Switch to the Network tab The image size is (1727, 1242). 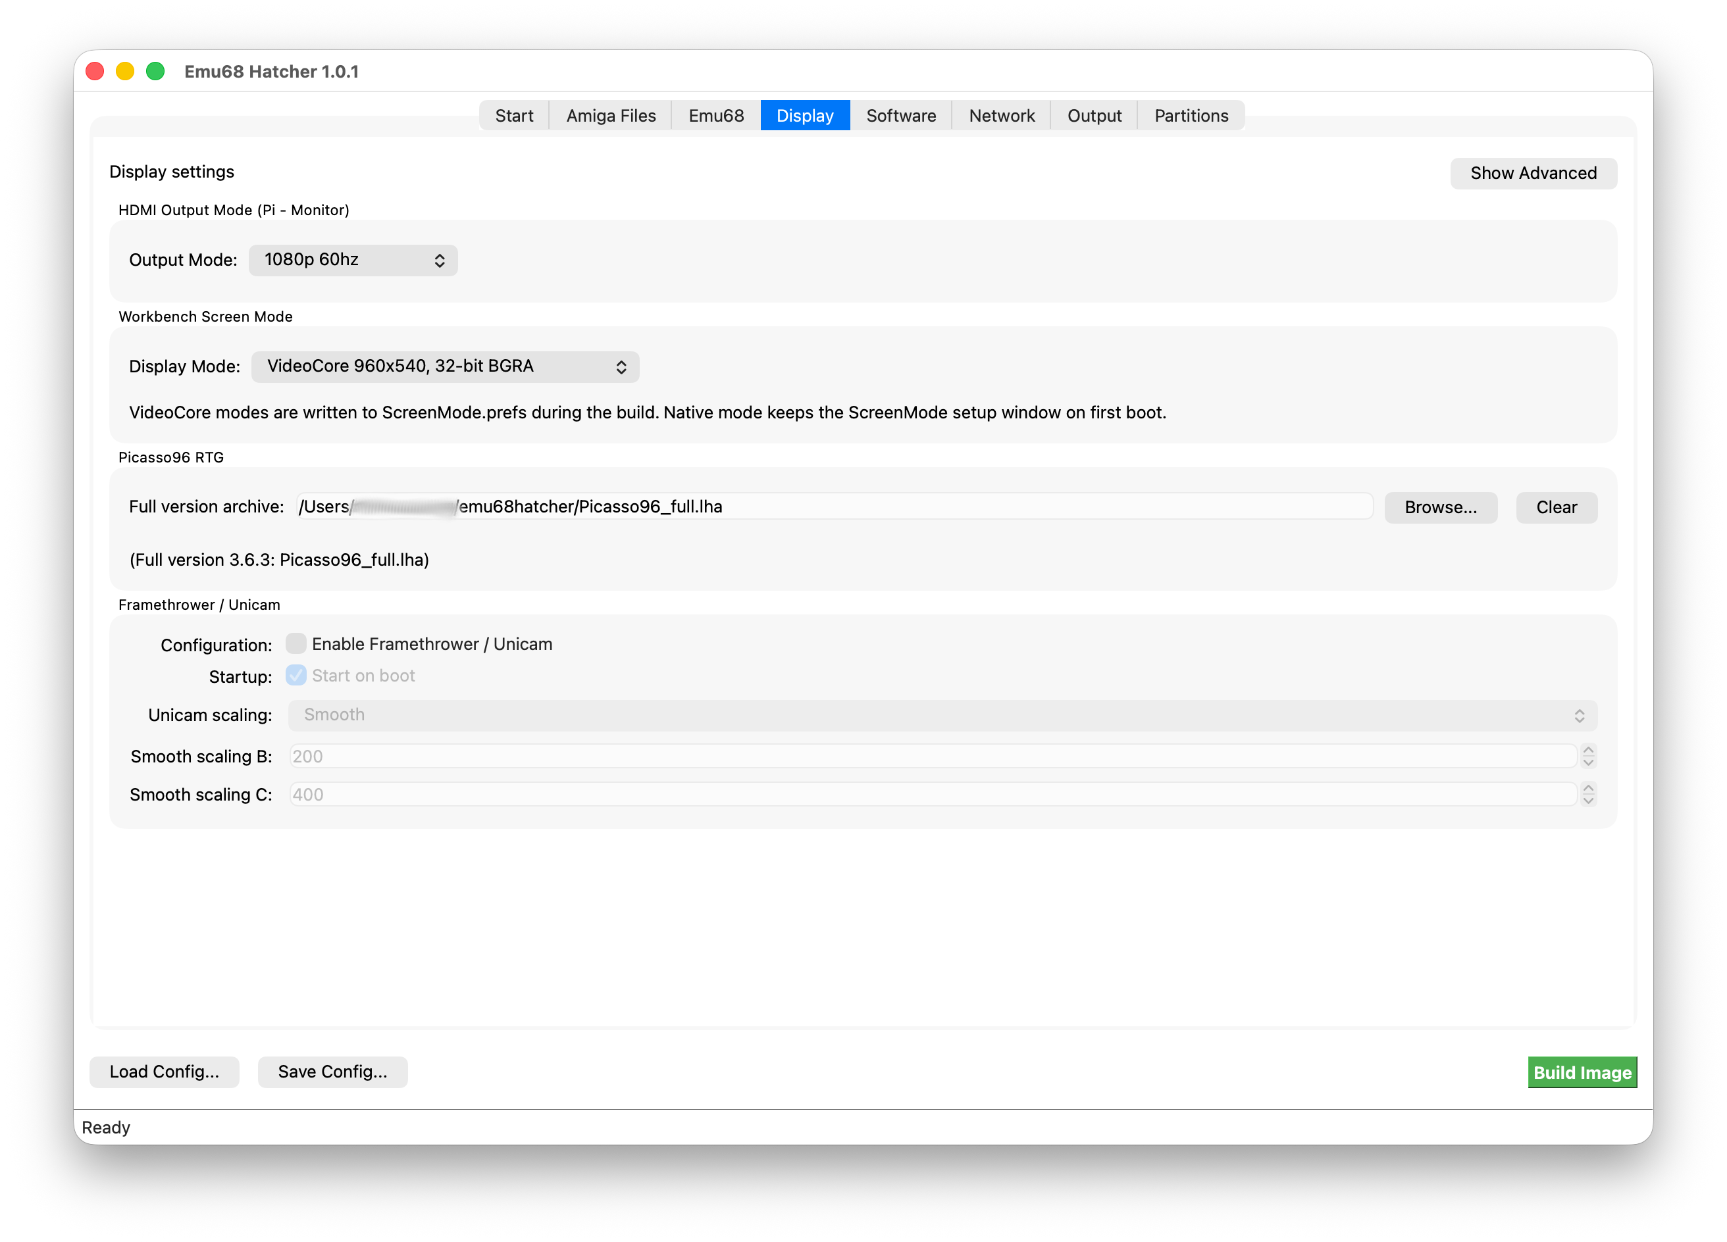(x=1001, y=116)
